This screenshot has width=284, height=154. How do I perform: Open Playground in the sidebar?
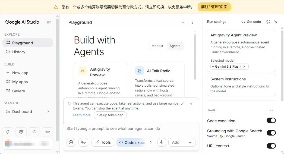point(28,43)
